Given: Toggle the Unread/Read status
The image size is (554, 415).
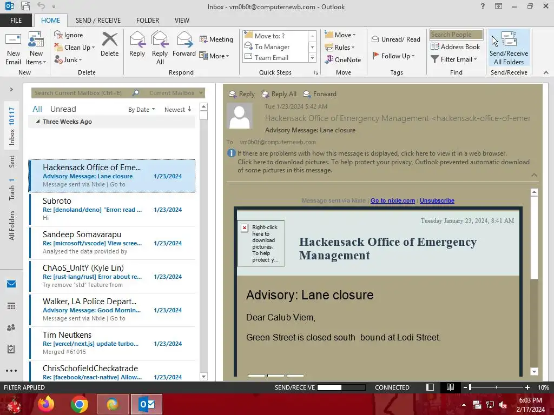Looking at the screenshot, I should tap(395, 39).
